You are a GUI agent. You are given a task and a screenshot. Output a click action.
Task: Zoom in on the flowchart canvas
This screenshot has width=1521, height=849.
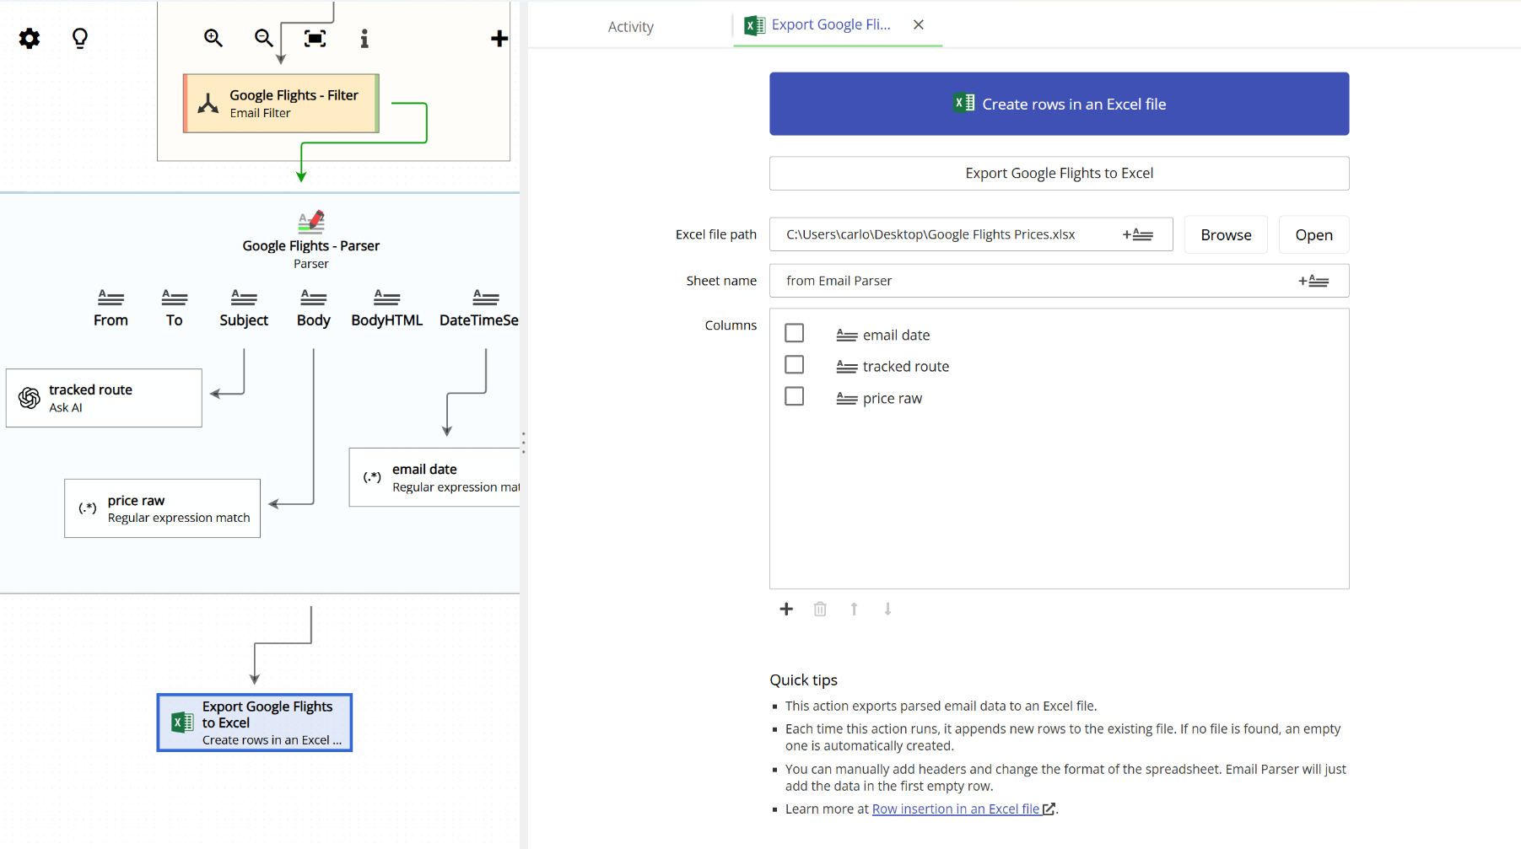point(213,37)
